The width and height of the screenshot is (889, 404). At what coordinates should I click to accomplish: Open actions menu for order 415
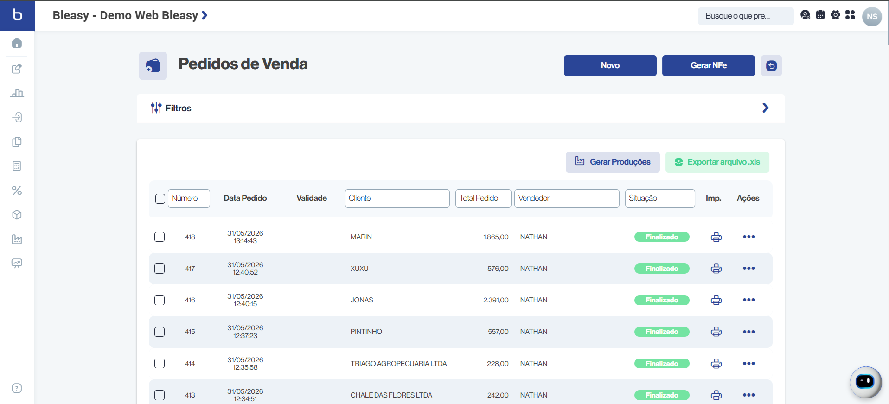[748, 332]
